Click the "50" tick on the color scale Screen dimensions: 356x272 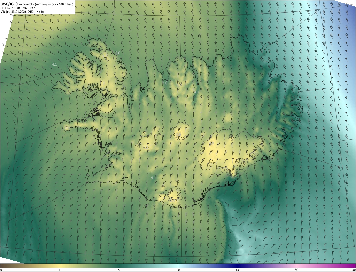click(x=354, y=270)
